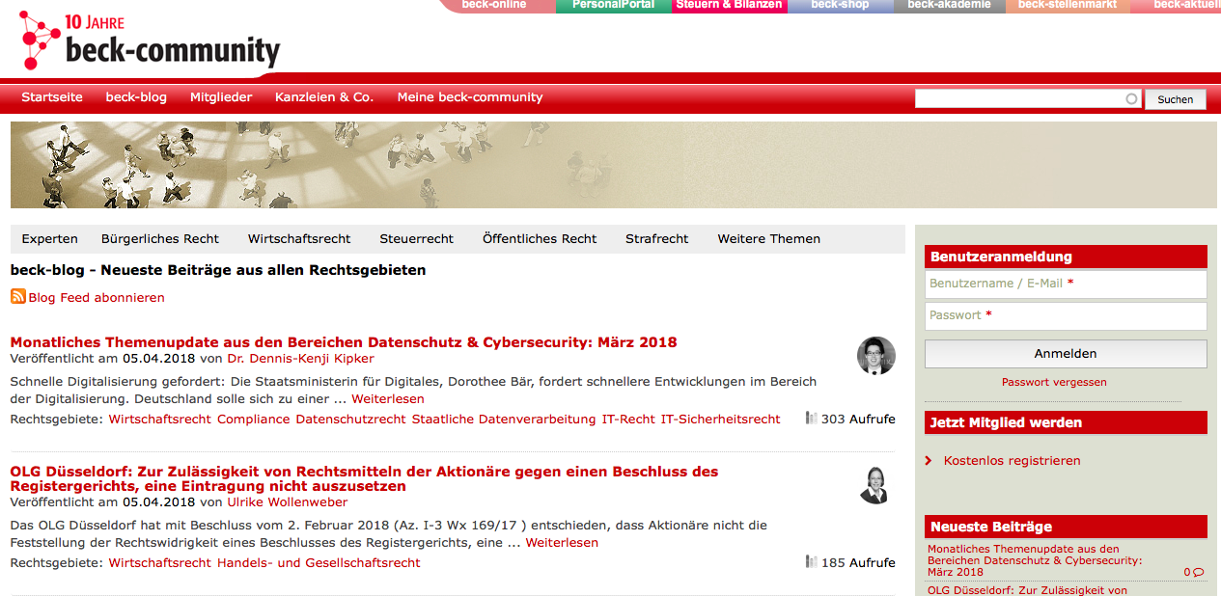Click the Handels- und Gesellschaftsrecht tag

click(x=319, y=563)
